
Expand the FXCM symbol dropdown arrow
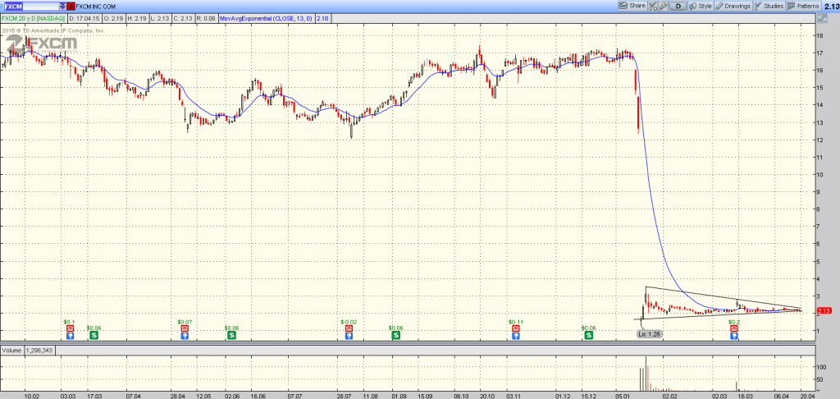click(62, 6)
